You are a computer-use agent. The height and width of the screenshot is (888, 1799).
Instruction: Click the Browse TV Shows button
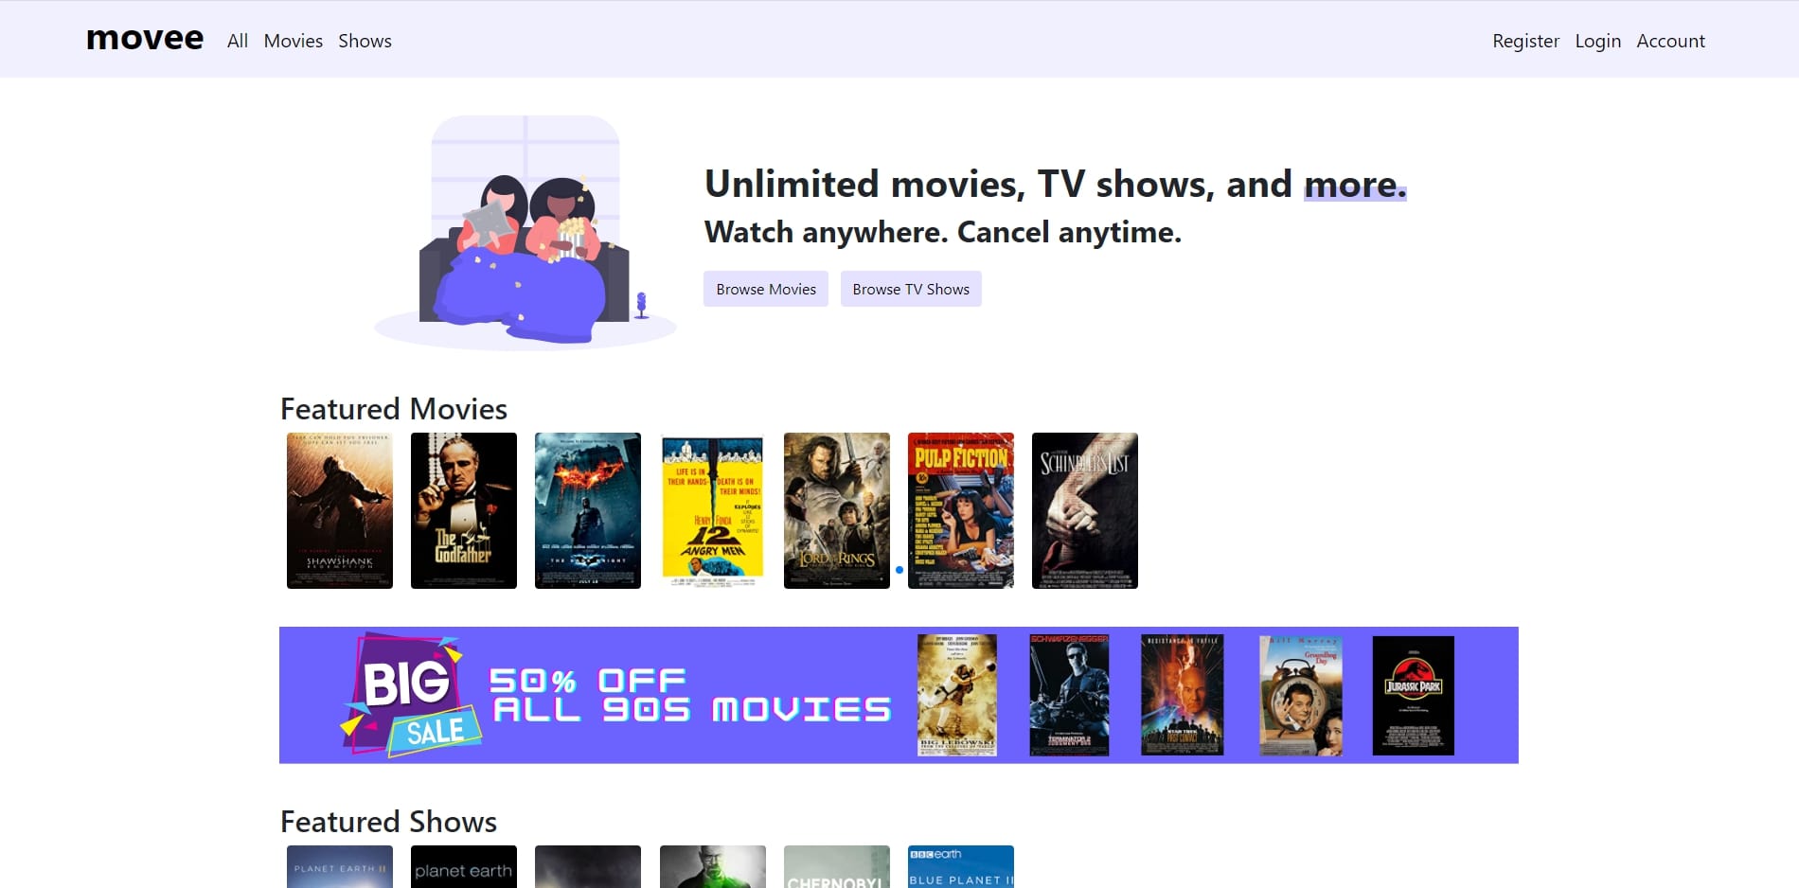point(911,289)
